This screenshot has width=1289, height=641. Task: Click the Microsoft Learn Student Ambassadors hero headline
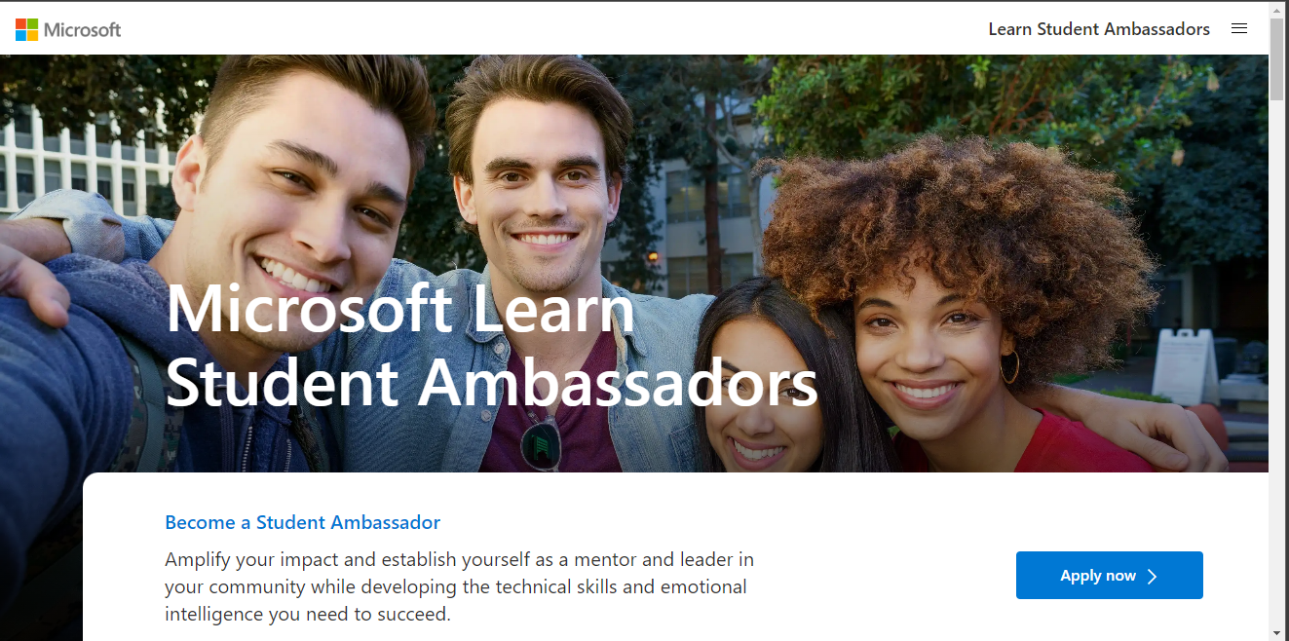tap(491, 345)
